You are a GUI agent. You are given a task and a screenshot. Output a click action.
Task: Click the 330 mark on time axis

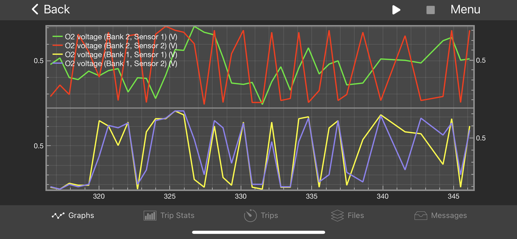coord(241,196)
